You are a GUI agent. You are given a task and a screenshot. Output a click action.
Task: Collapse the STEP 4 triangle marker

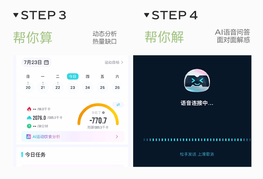tap(146, 15)
